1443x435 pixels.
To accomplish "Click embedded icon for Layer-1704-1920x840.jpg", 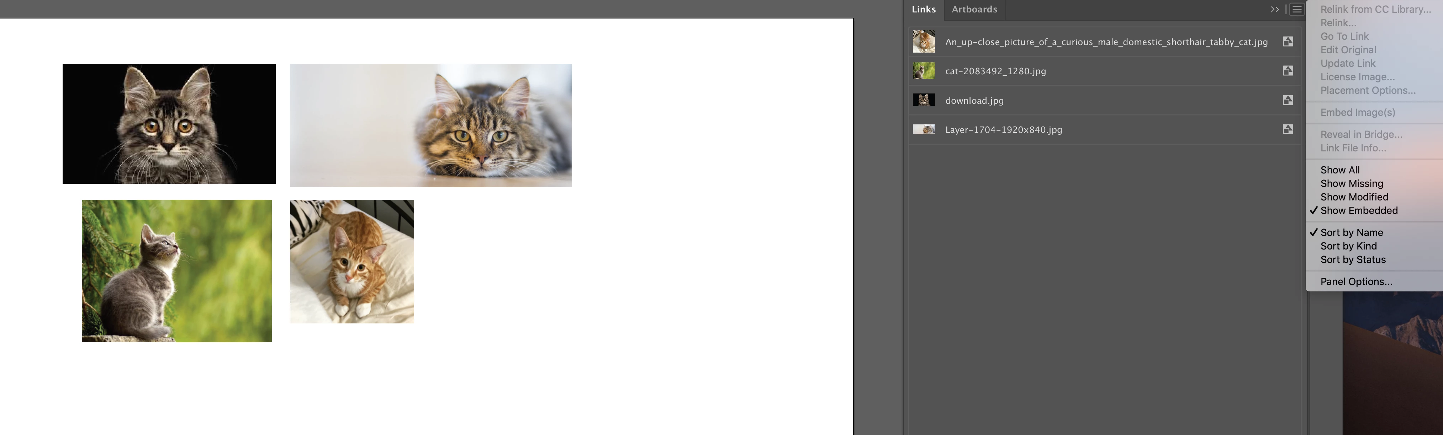I will click(x=1288, y=129).
